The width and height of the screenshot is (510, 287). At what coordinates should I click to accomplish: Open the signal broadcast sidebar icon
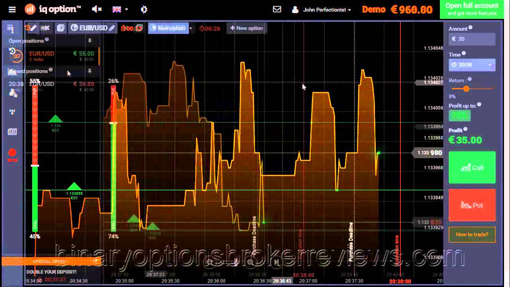(12, 112)
